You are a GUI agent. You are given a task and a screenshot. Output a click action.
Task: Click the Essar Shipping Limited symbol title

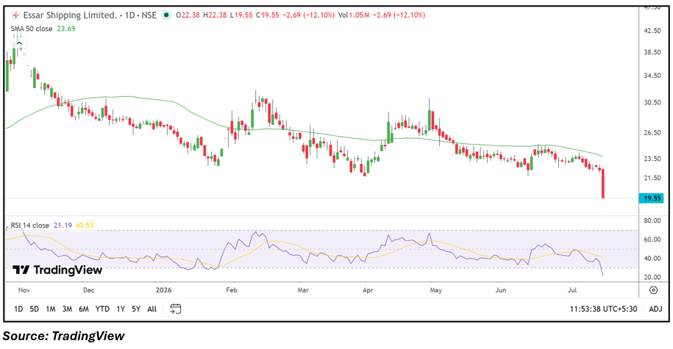click(x=70, y=15)
